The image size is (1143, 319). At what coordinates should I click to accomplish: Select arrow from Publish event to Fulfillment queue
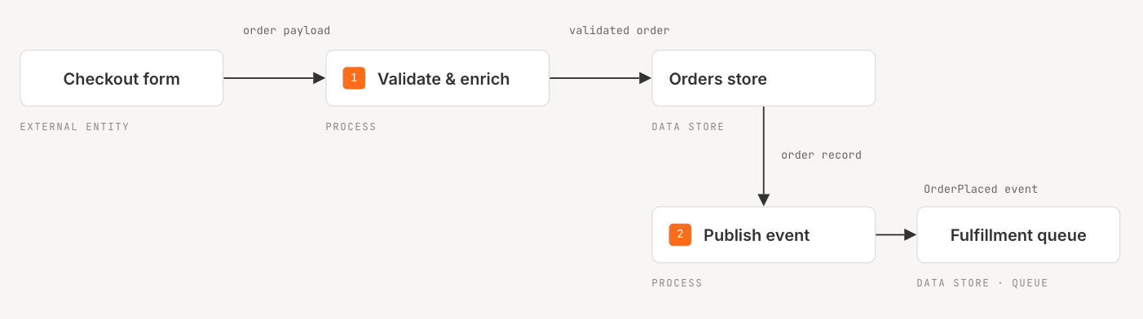(896, 234)
